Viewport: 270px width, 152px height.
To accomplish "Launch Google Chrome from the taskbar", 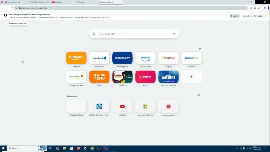I will pos(92,148).
